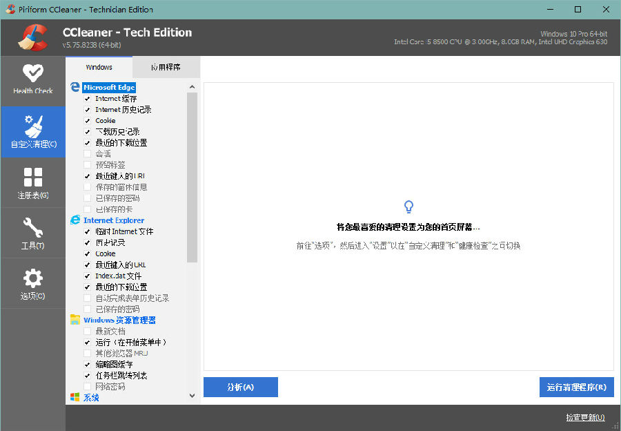Switch to the 应用程序 tab
The image size is (621, 431).
click(x=166, y=67)
